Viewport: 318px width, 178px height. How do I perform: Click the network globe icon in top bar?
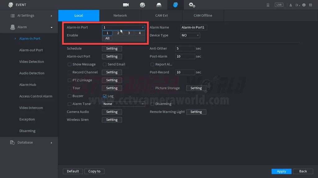143,5
